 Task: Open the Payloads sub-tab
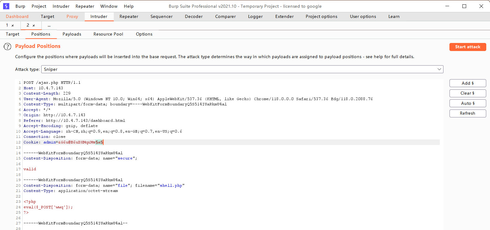(x=72, y=34)
